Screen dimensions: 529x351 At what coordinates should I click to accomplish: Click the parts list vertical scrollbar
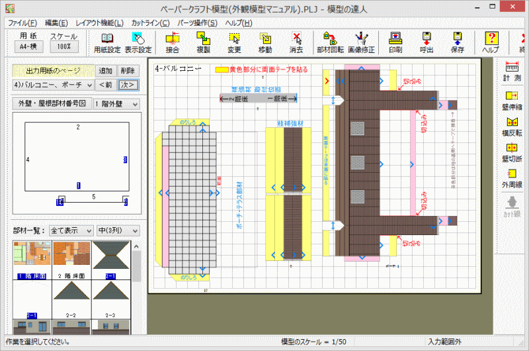[136, 285]
